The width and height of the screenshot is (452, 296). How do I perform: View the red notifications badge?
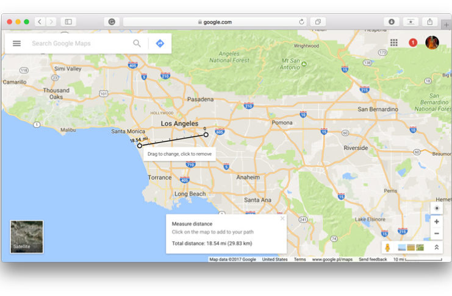click(413, 43)
